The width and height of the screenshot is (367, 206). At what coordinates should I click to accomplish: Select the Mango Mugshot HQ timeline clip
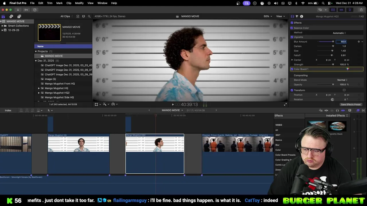tap(78, 154)
